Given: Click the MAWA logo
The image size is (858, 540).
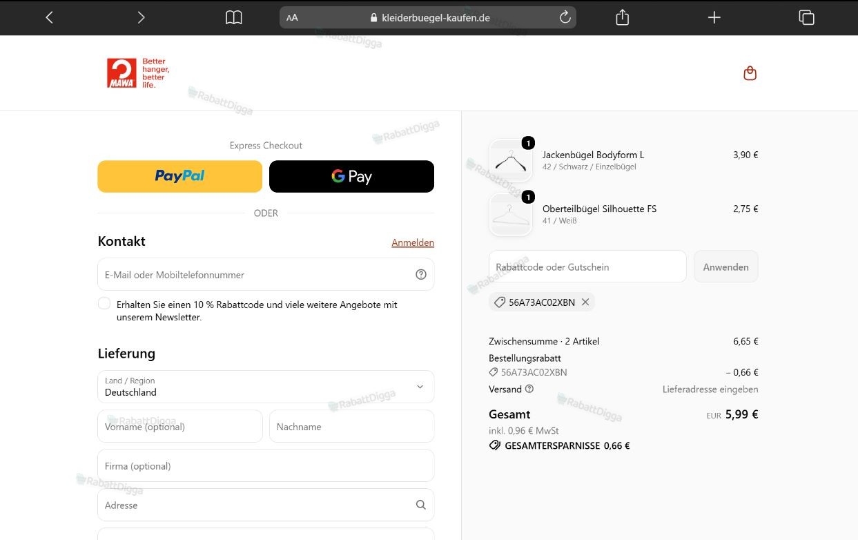Looking at the screenshot, I should point(137,73).
